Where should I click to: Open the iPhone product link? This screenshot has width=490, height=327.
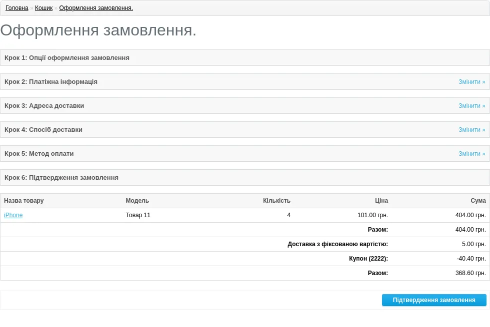pyautogui.click(x=13, y=215)
